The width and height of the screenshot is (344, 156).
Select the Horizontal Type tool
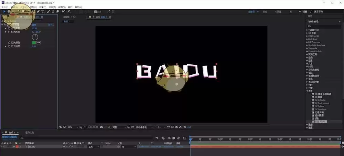[x=43, y=11]
